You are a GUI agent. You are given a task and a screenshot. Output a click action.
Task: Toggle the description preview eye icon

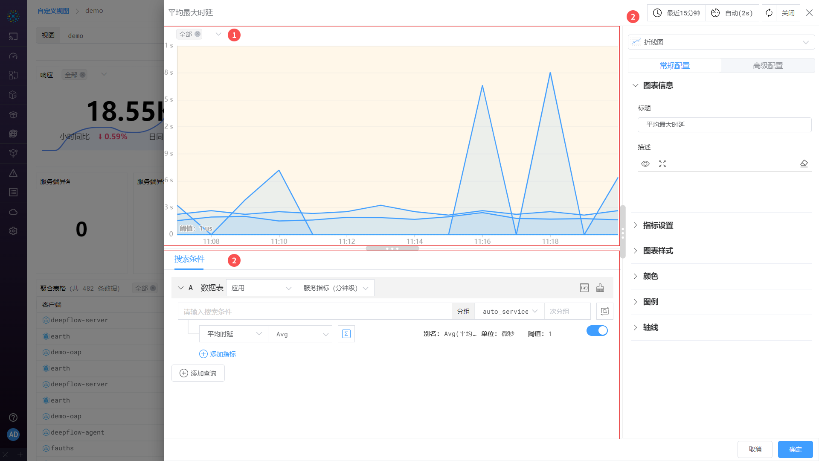[645, 163]
